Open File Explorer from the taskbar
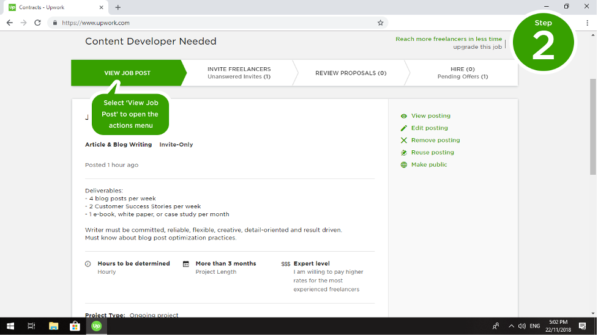Image resolution: width=598 pixels, height=336 pixels. click(53, 326)
